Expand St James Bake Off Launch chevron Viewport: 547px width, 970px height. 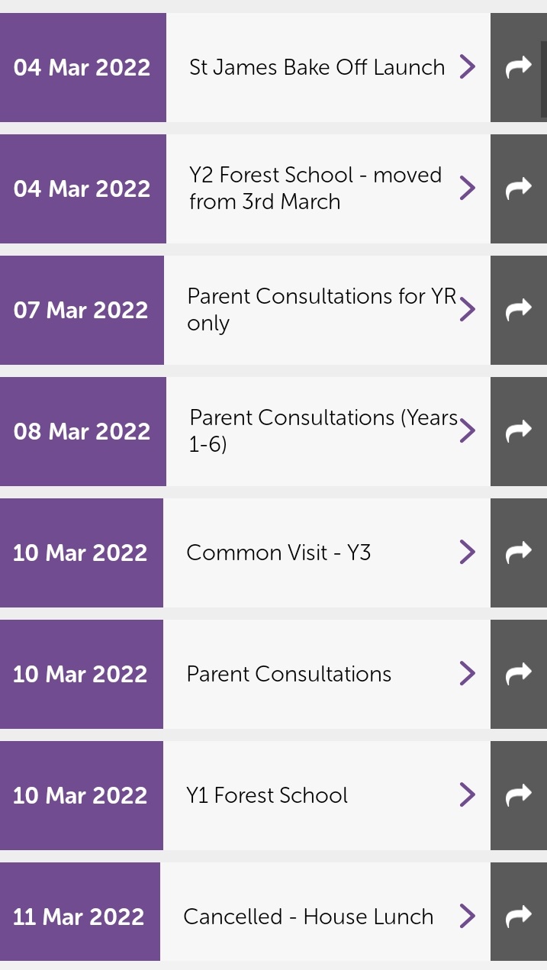[x=468, y=67]
